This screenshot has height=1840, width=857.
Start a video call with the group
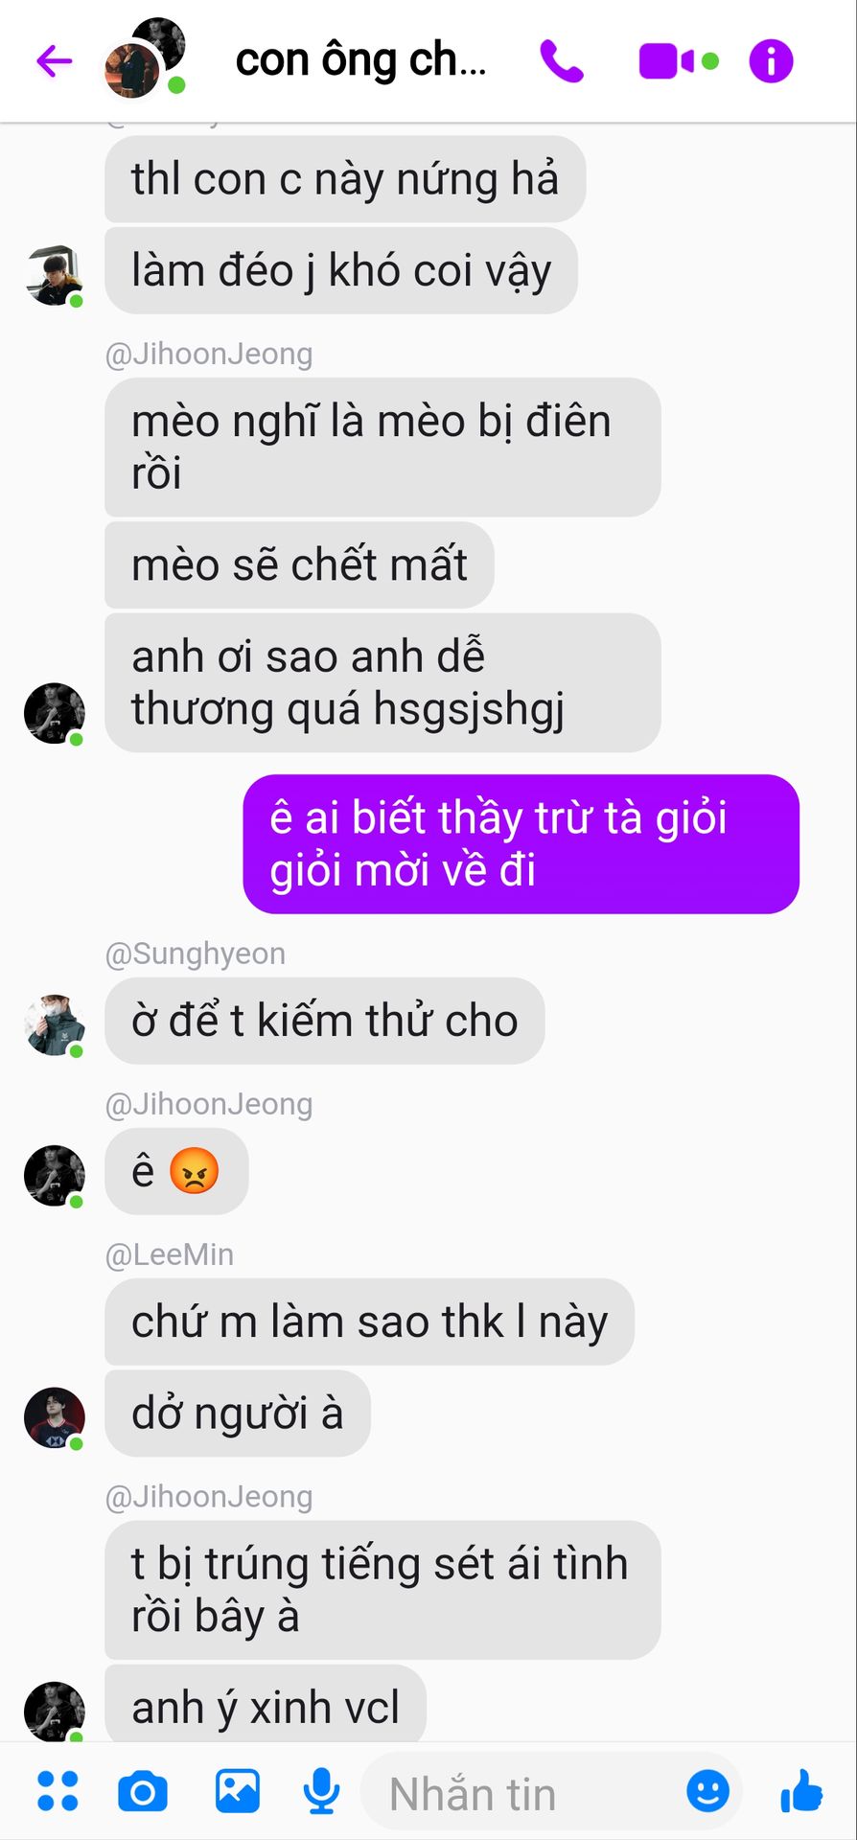(678, 61)
